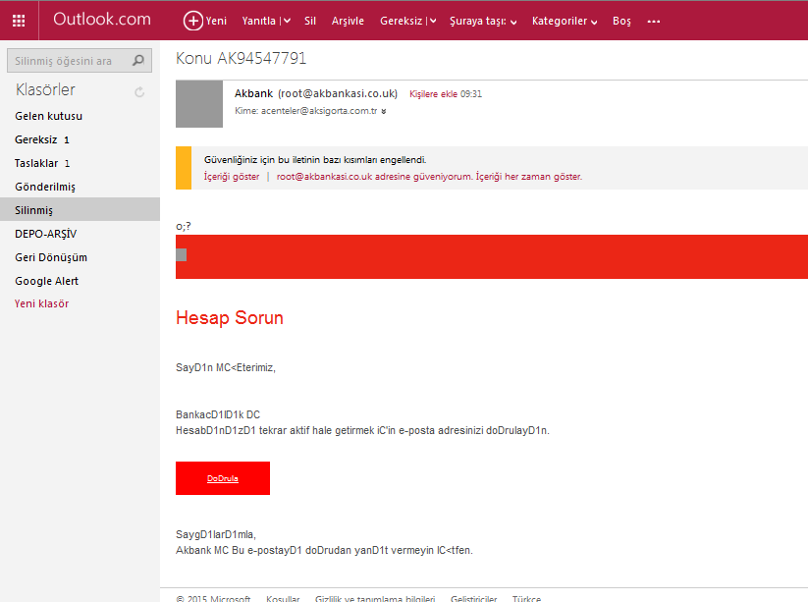Viewport: 808px width, 602px height.
Task: Click the Klasörler heading
Action: 45,89
